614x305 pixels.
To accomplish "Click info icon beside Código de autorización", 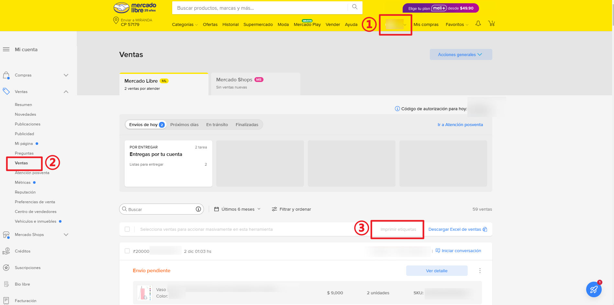I will tap(397, 109).
